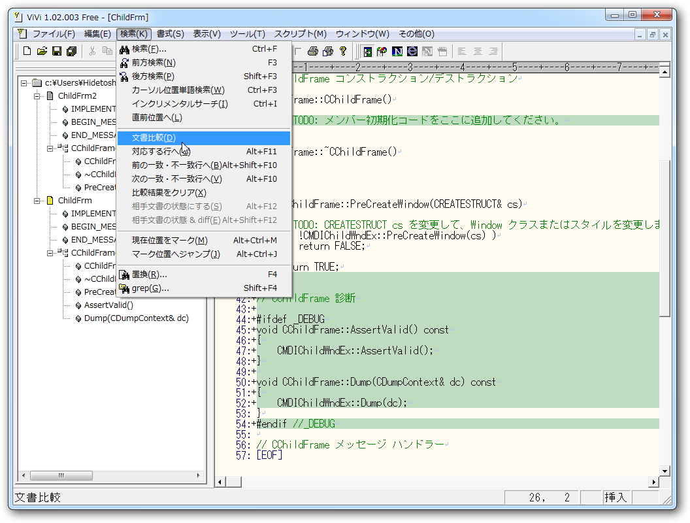
Task: Collapse CChildFrame class node under ChildFrm
Action: (50, 253)
